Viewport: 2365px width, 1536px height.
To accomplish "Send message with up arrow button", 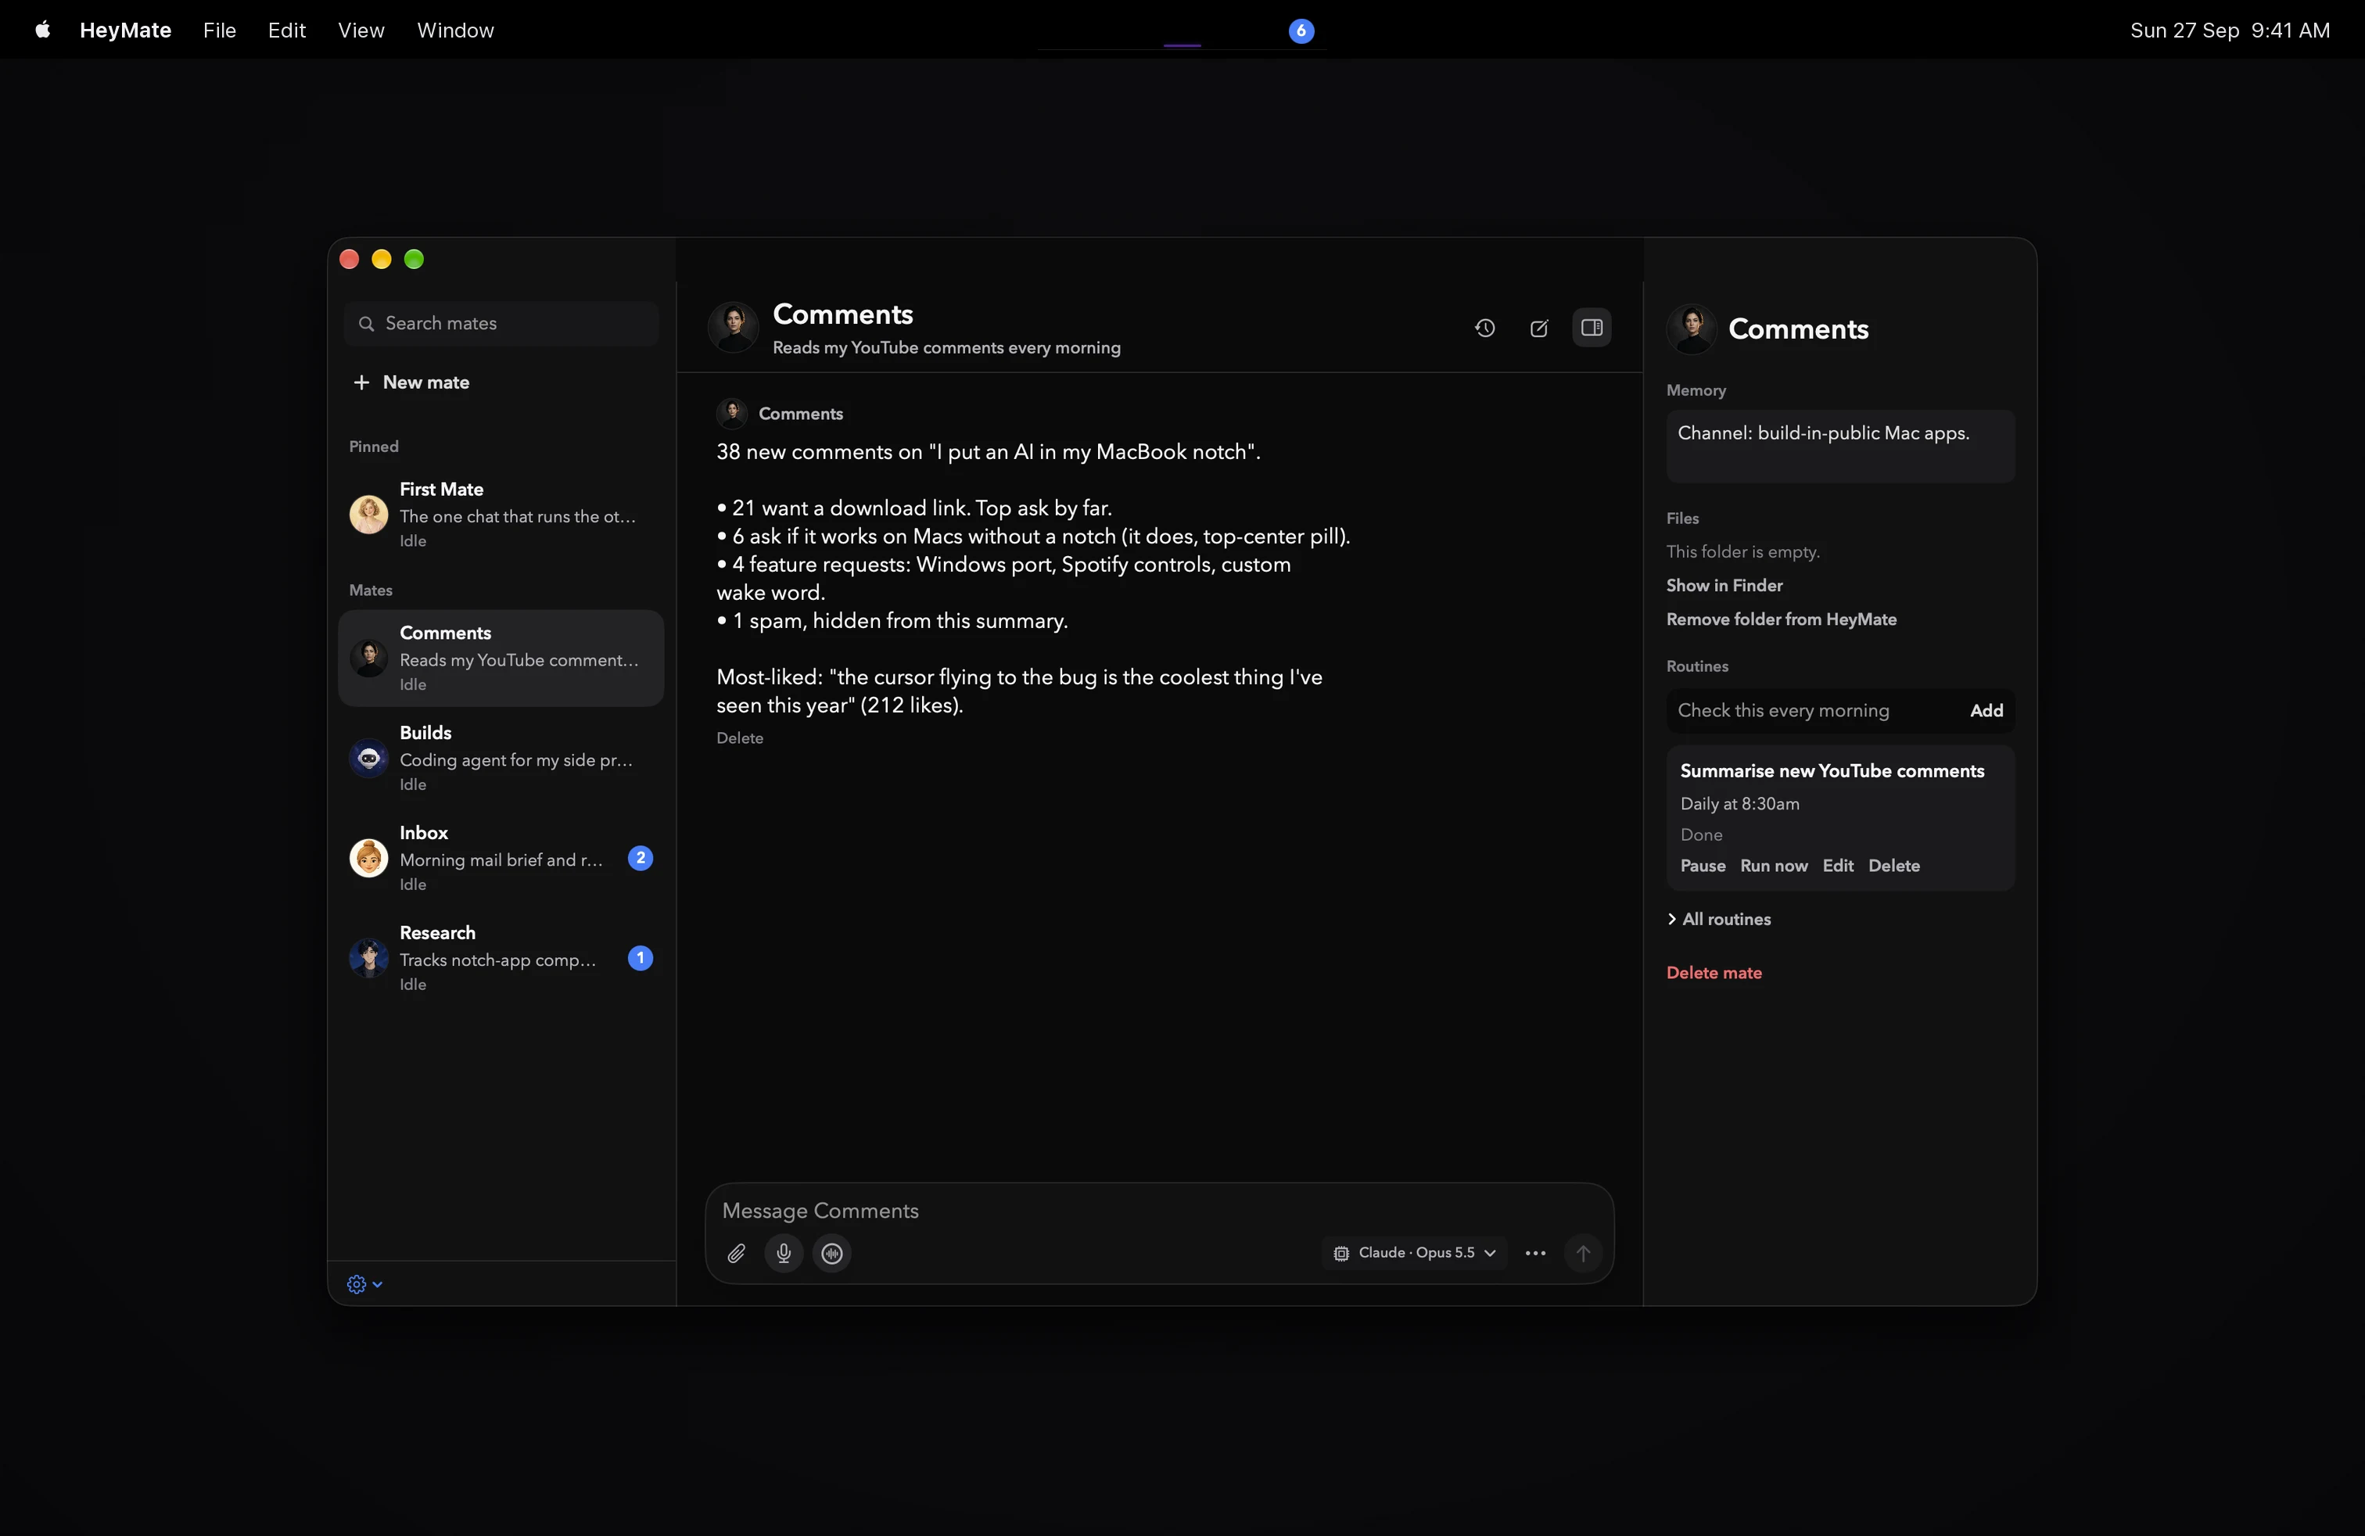I will coord(1583,1253).
